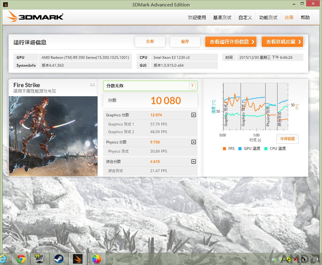Click the Graphics score value 12 074
The height and width of the screenshot is (265, 322).
(x=156, y=115)
